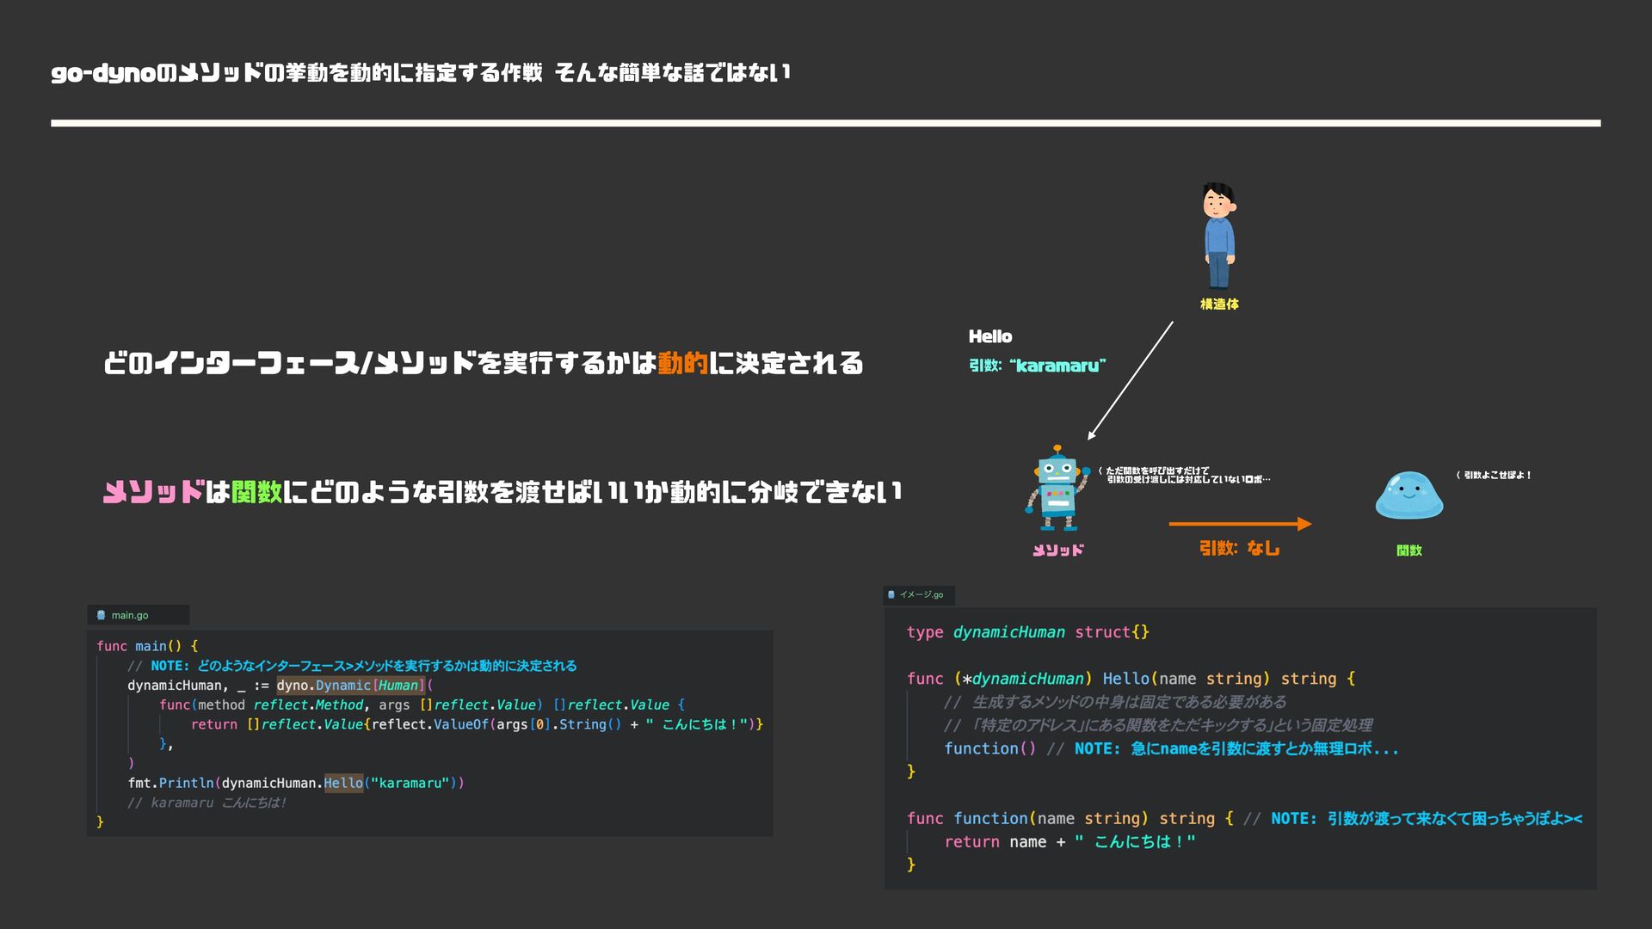The width and height of the screenshot is (1652, 929).
Task: Click the slide title starting with go-dyno
Action: (x=420, y=73)
